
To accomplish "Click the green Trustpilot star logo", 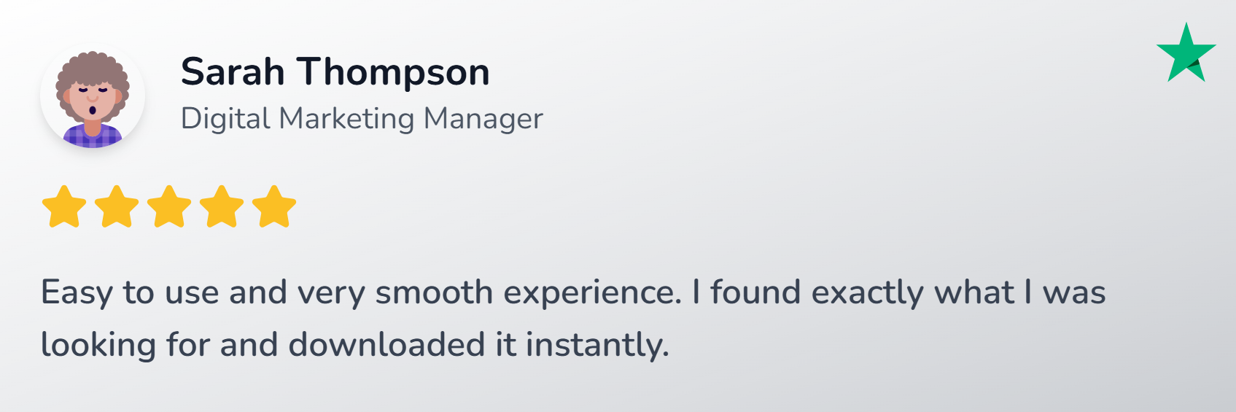I will [x=1186, y=53].
